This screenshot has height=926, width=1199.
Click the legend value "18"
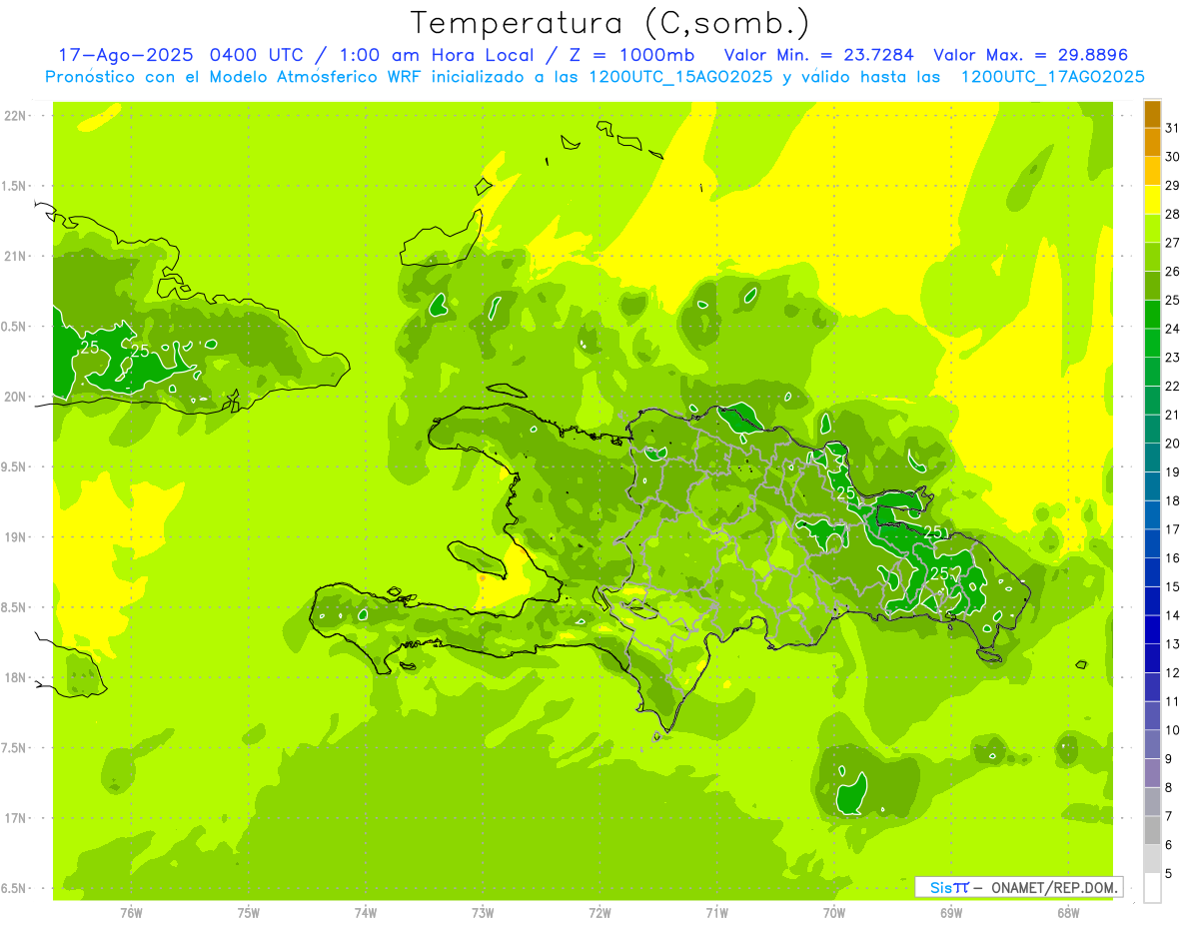pos(1173,500)
